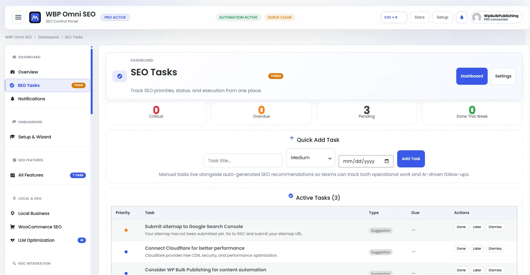Click the Local Business map pin icon

click(x=13, y=213)
